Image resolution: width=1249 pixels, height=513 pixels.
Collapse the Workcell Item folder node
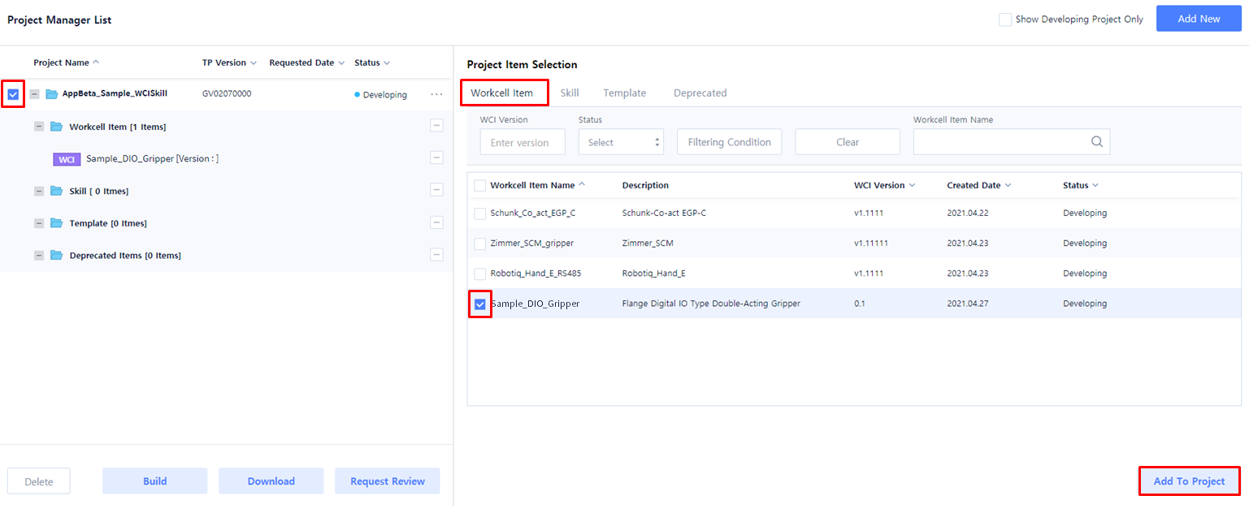[39, 127]
